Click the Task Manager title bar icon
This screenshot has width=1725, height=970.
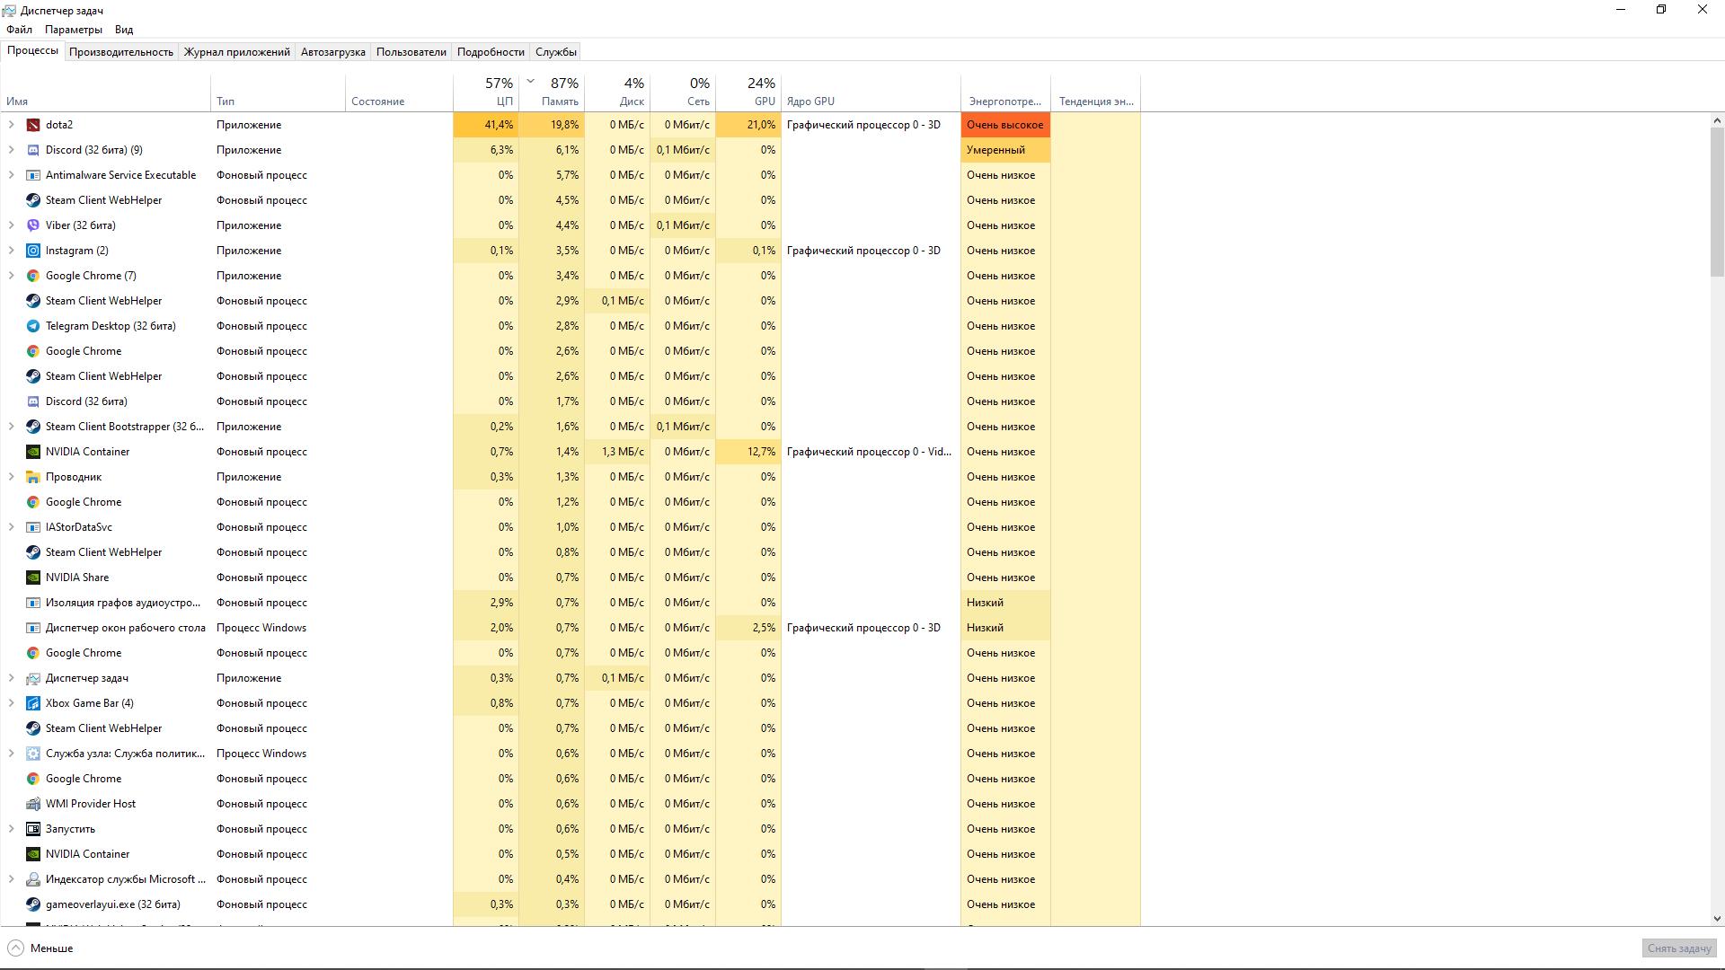click(9, 11)
